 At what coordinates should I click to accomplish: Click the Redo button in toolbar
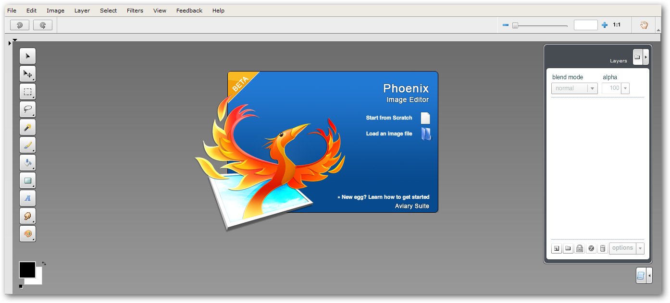click(x=43, y=25)
